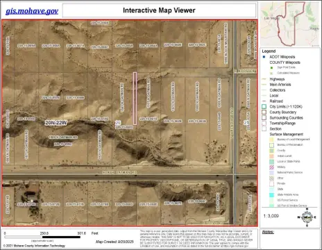Click the City Limits (>1:120K) label
Image resolution: width=322 pixels, height=250 pixels.
tap(286, 107)
